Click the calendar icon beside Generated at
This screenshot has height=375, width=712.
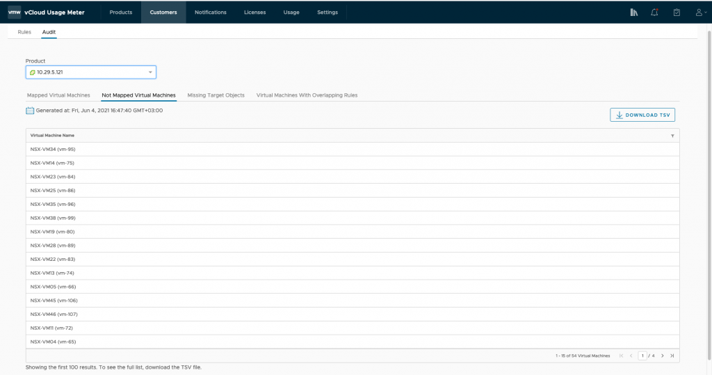coord(30,111)
